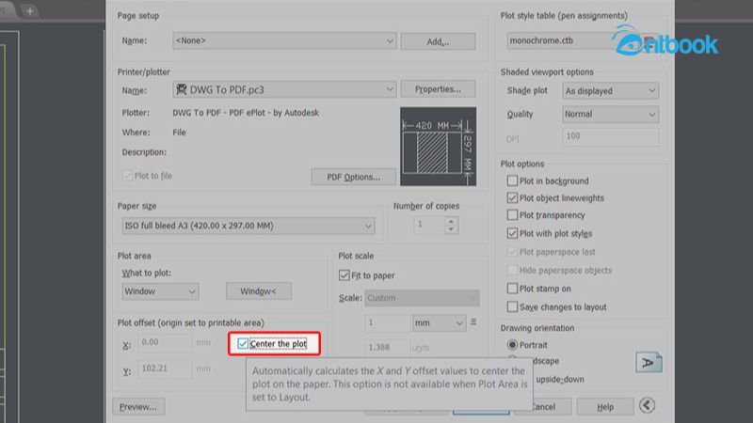Click the Help button

(x=605, y=407)
